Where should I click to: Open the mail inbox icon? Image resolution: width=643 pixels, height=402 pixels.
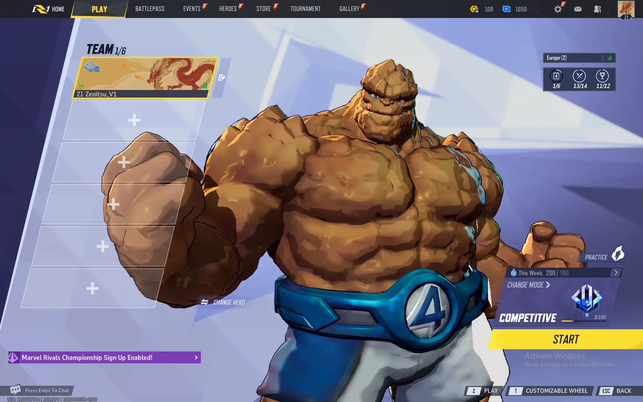point(578,9)
